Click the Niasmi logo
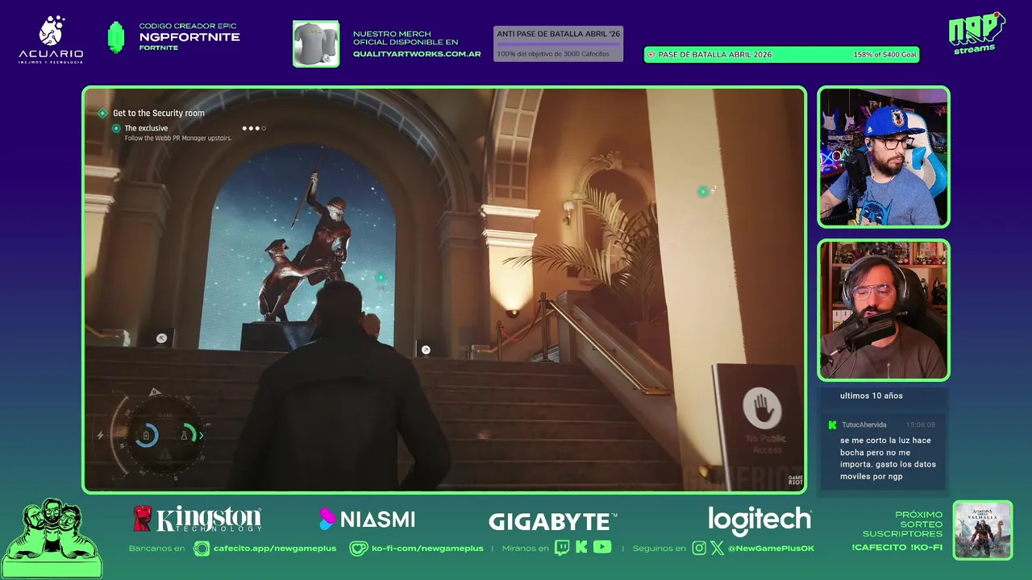This screenshot has height=580, width=1032. (x=368, y=520)
